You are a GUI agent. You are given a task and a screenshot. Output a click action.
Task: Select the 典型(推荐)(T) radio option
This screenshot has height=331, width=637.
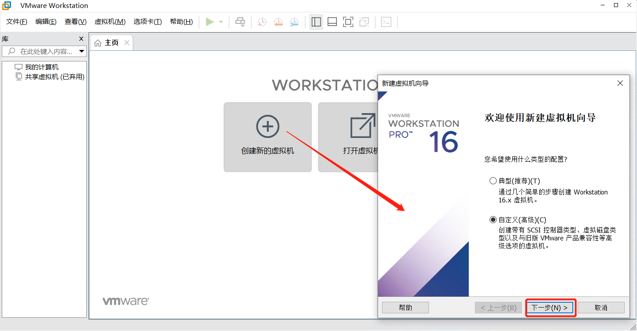click(493, 181)
